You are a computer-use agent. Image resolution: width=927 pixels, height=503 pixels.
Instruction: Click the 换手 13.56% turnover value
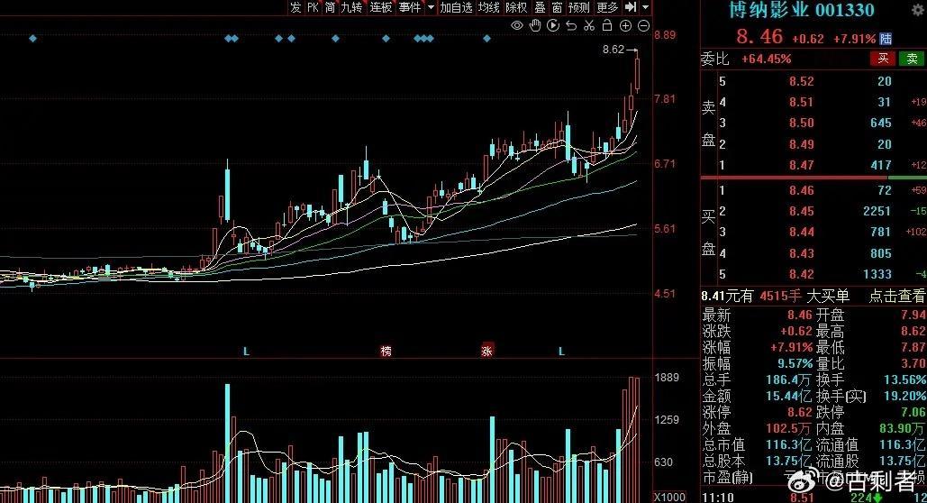[x=905, y=380]
